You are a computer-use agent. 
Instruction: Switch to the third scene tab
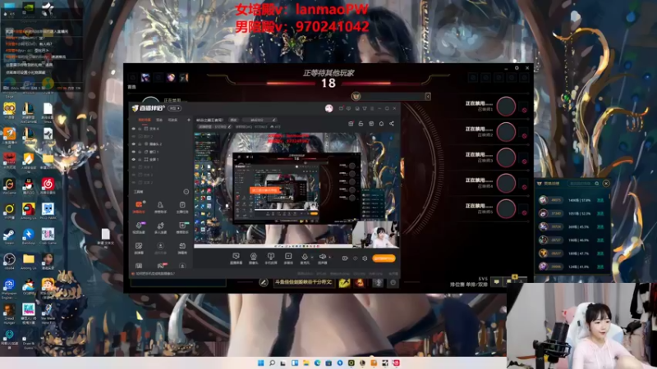172,120
